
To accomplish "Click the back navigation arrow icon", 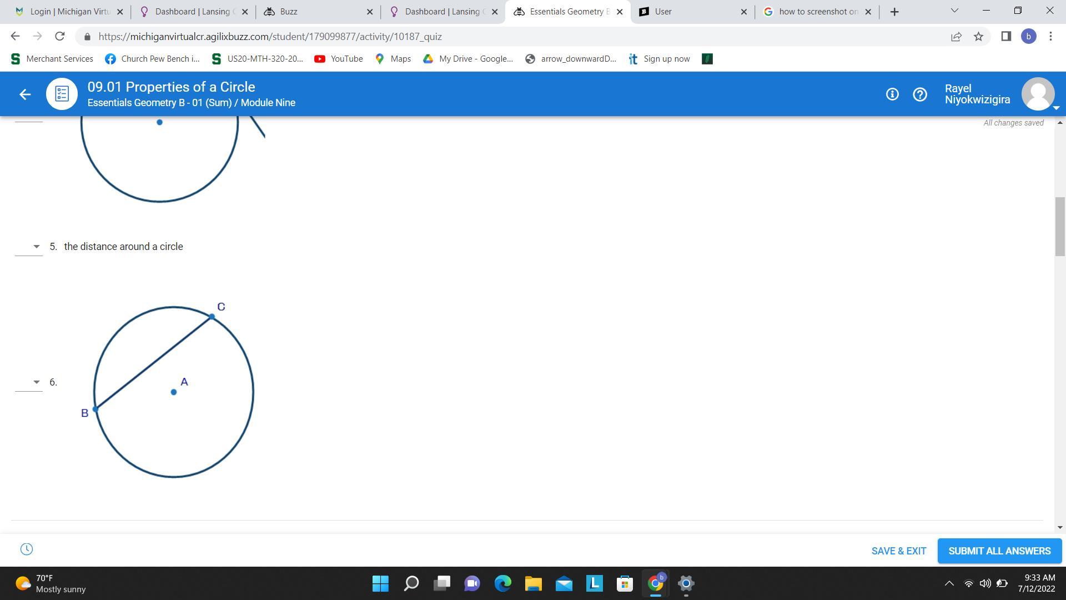I will (25, 94).
